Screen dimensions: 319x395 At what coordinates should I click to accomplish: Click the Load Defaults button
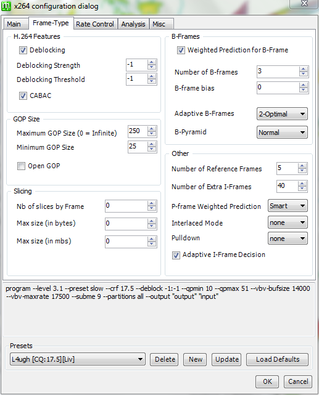coord(277,359)
